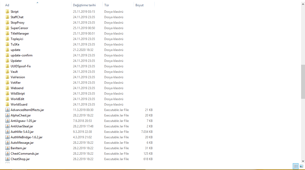Click the 21.2.2020 18:32 date cell
Image resolution: width=305 pixels, height=170 pixels.
83,50
